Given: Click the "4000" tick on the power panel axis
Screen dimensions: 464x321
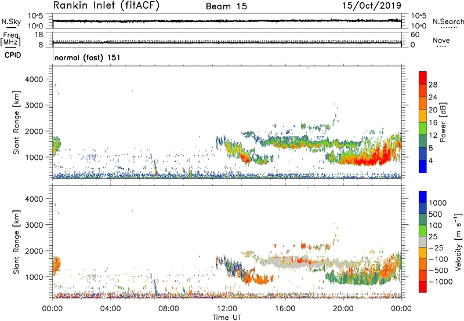Looking at the screenshot, I should (x=34, y=79).
